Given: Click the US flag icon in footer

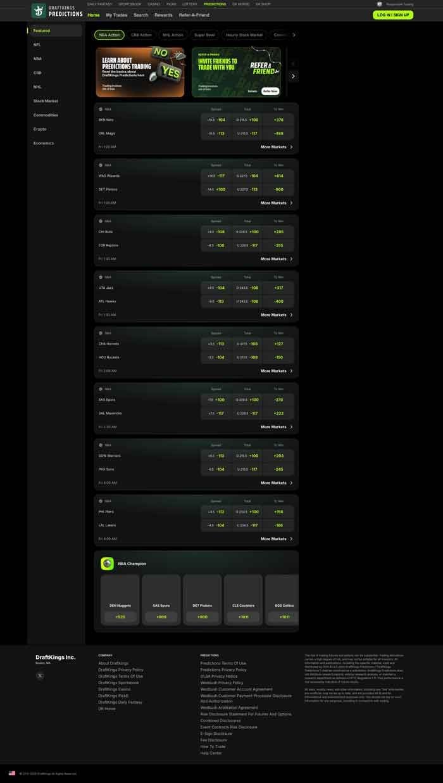Looking at the screenshot, I should (x=12, y=773).
